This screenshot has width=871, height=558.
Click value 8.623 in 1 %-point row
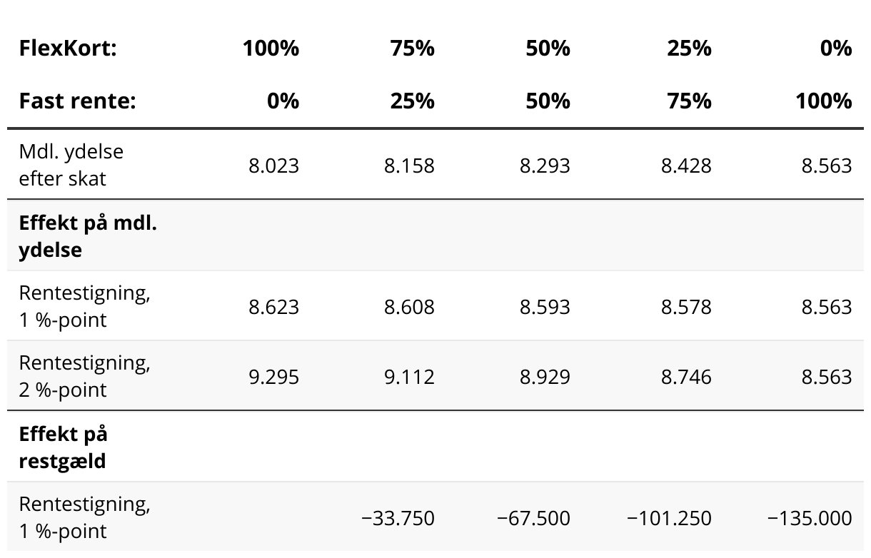pyautogui.click(x=273, y=307)
